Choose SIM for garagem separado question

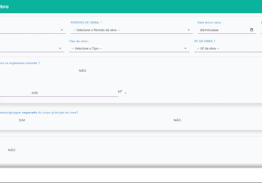(x=22, y=120)
